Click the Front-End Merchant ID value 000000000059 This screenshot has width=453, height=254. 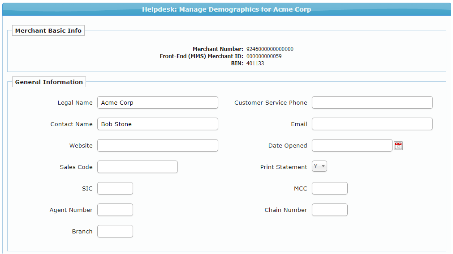pyautogui.click(x=264, y=56)
